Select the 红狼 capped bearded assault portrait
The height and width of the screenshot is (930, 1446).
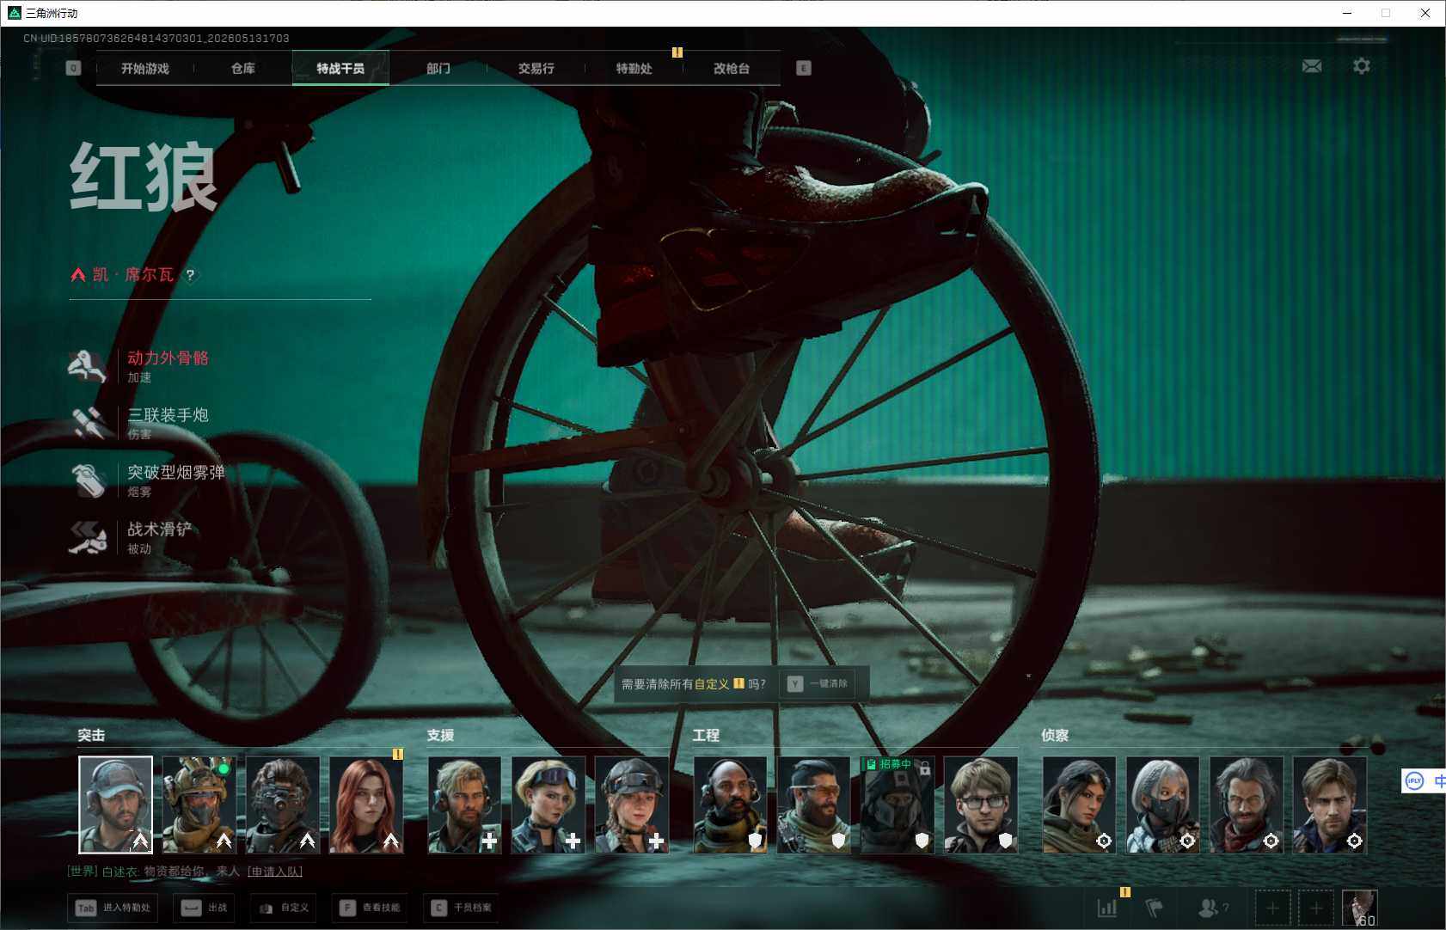115,805
